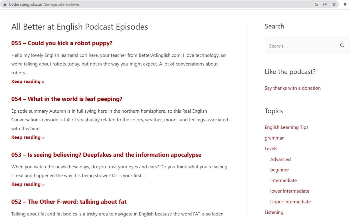350x217 pixels.
Task: Open episode 054 What in the world is leaf peeping
Action: point(67,99)
